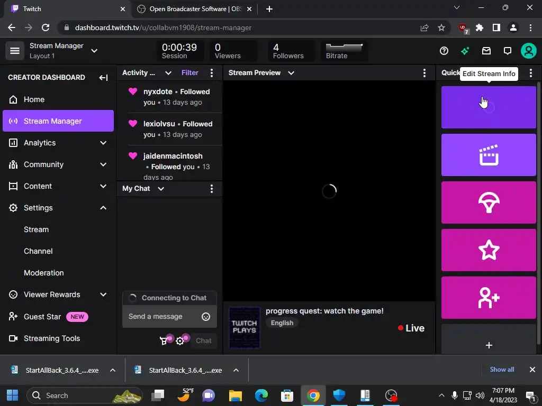Open Streaming Tools page
The width and height of the screenshot is (542, 406).
point(58,338)
